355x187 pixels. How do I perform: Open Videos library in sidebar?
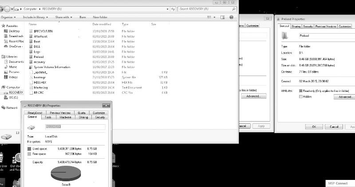(x=11, y=77)
